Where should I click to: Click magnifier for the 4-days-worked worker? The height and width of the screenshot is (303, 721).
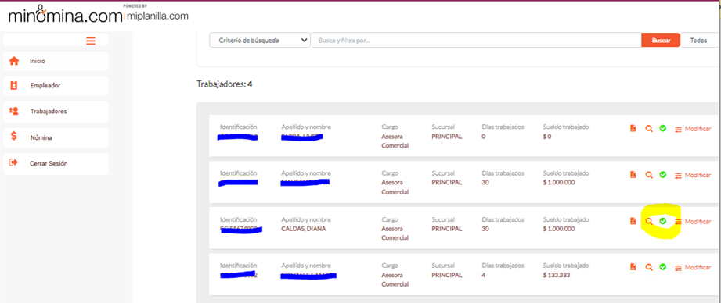[649, 267]
